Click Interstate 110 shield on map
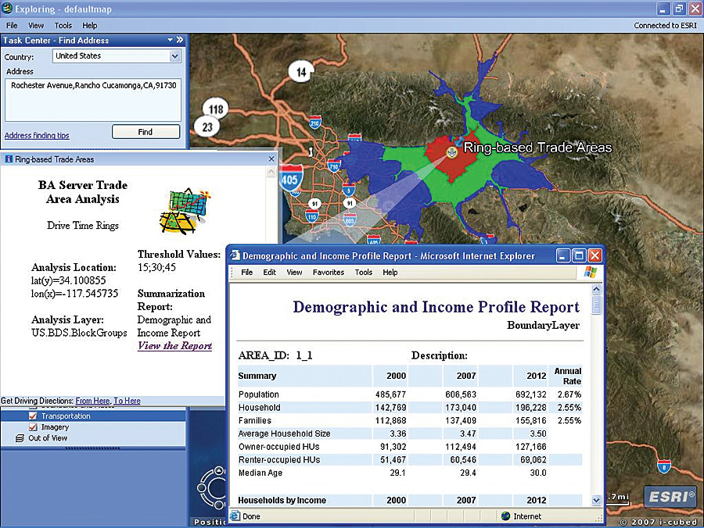 click(311, 216)
